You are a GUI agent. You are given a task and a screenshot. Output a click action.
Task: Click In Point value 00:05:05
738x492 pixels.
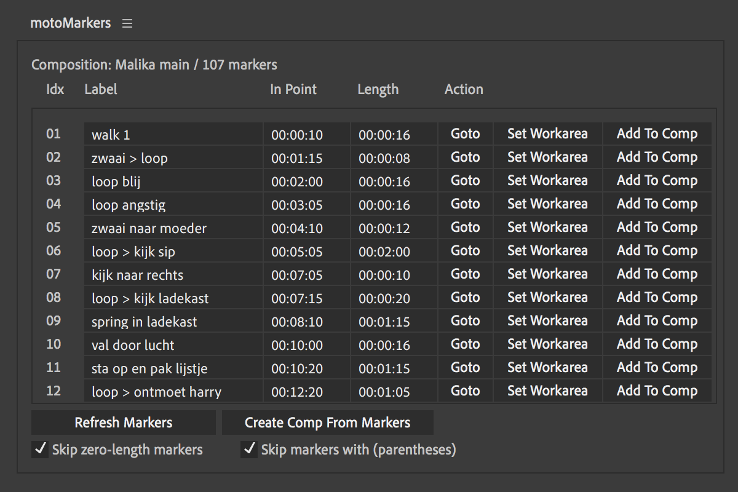[307, 251]
